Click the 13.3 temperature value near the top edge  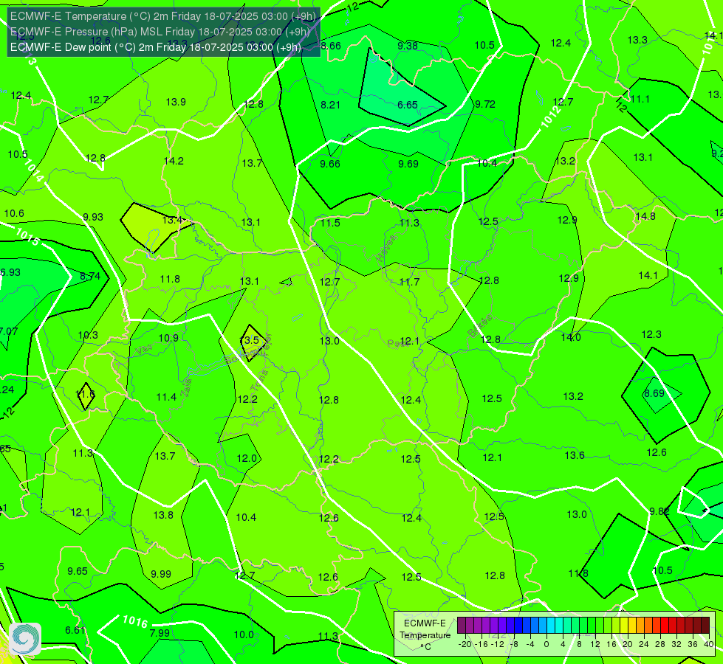pyautogui.click(x=637, y=40)
